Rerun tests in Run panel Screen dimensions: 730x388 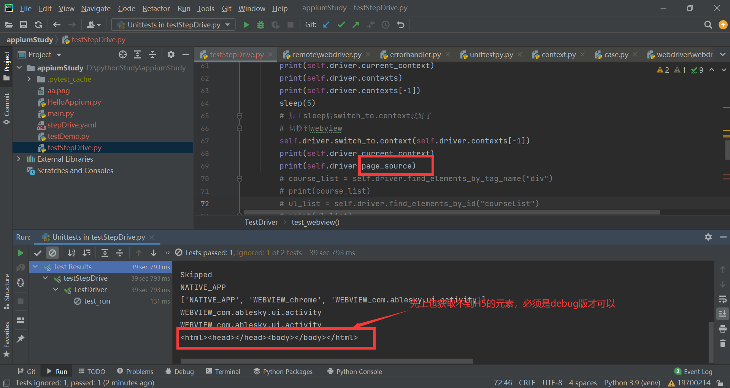[21, 253]
